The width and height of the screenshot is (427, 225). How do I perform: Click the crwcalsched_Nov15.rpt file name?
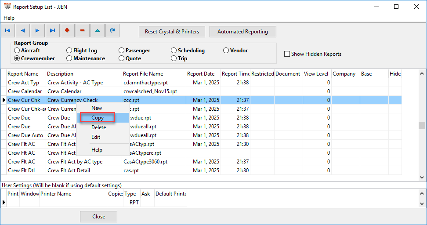[150, 91]
